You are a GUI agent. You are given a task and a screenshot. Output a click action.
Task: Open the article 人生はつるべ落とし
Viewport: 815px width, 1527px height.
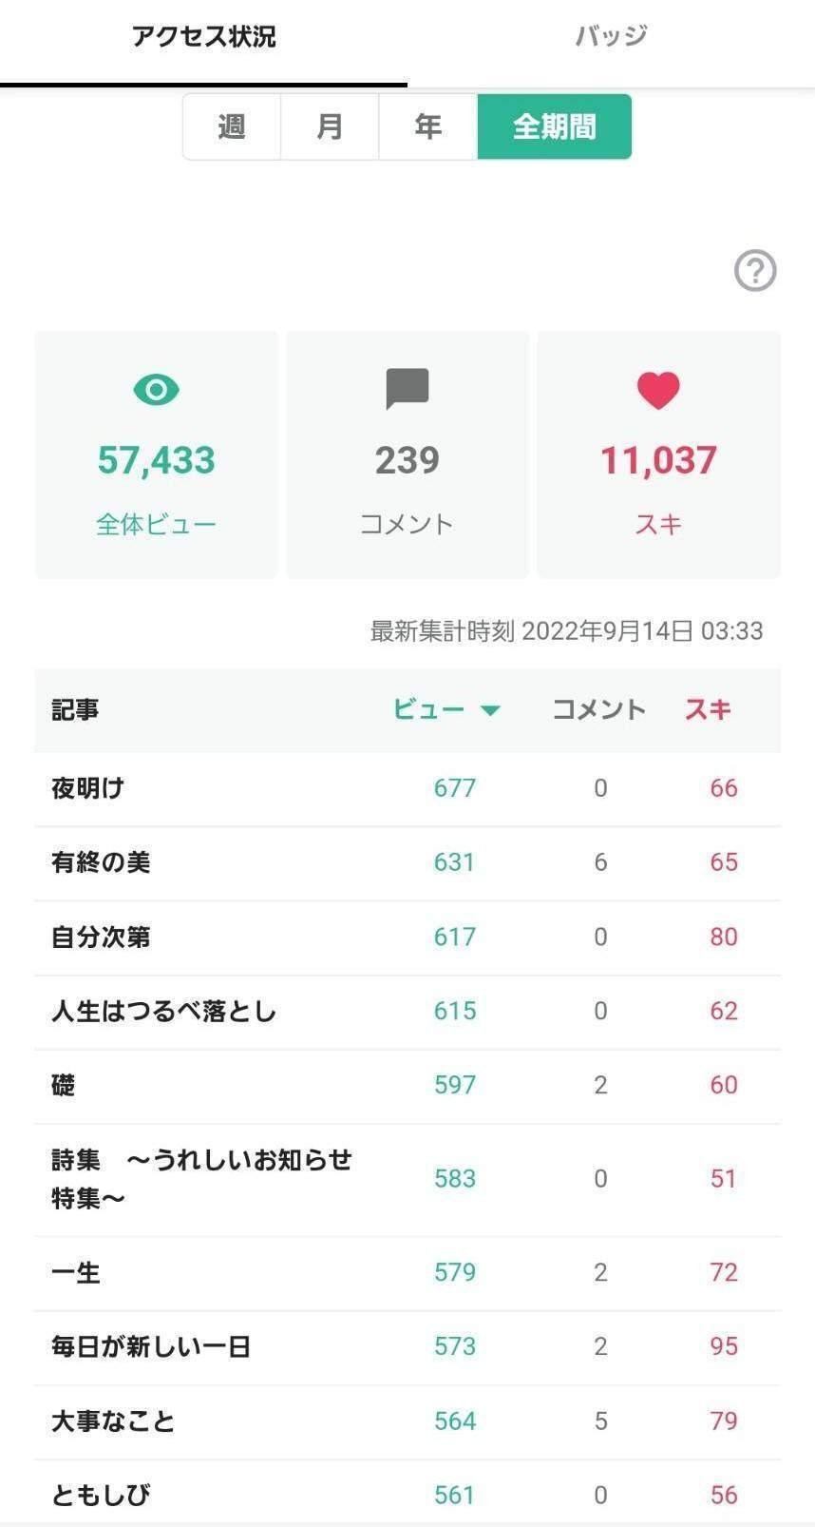(x=164, y=1011)
